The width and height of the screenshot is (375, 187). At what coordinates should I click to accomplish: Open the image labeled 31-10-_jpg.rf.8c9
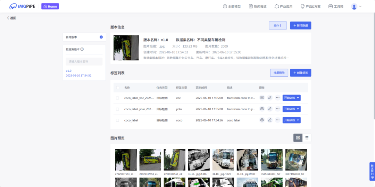tap(223, 160)
